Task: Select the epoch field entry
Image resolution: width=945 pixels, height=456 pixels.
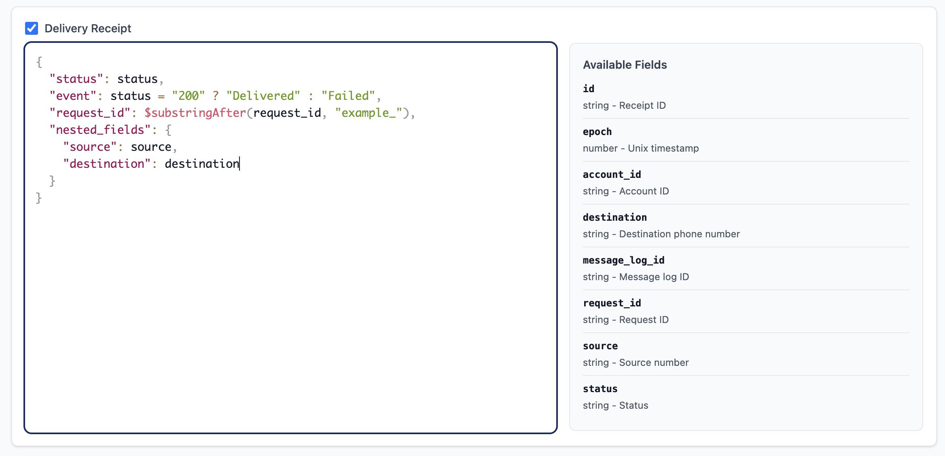Action: [x=597, y=131]
